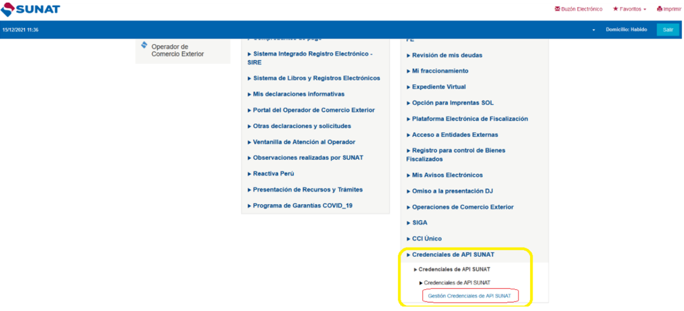Collapse top-level bold Credenciales de API SUNAT
Image resolution: width=684 pixels, height=311 pixels.
450,254
